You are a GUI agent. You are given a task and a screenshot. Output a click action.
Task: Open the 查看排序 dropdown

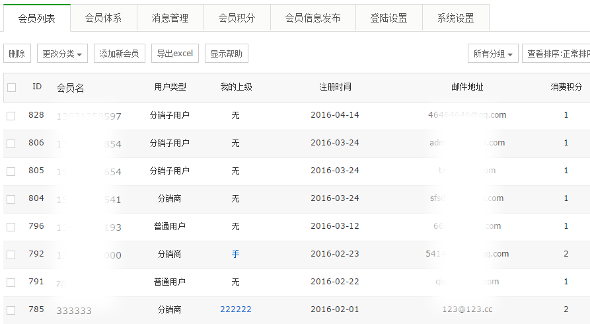pyautogui.click(x=556, y=54)
